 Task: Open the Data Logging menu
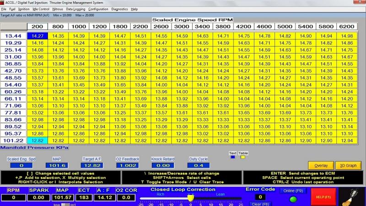75,9
